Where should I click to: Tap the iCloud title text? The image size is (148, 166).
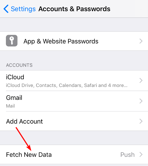[15, 77]
